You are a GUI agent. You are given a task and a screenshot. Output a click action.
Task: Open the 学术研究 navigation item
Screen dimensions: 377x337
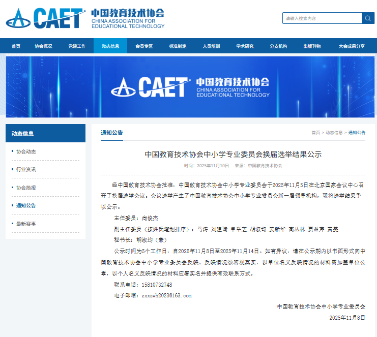click(245, 46)
